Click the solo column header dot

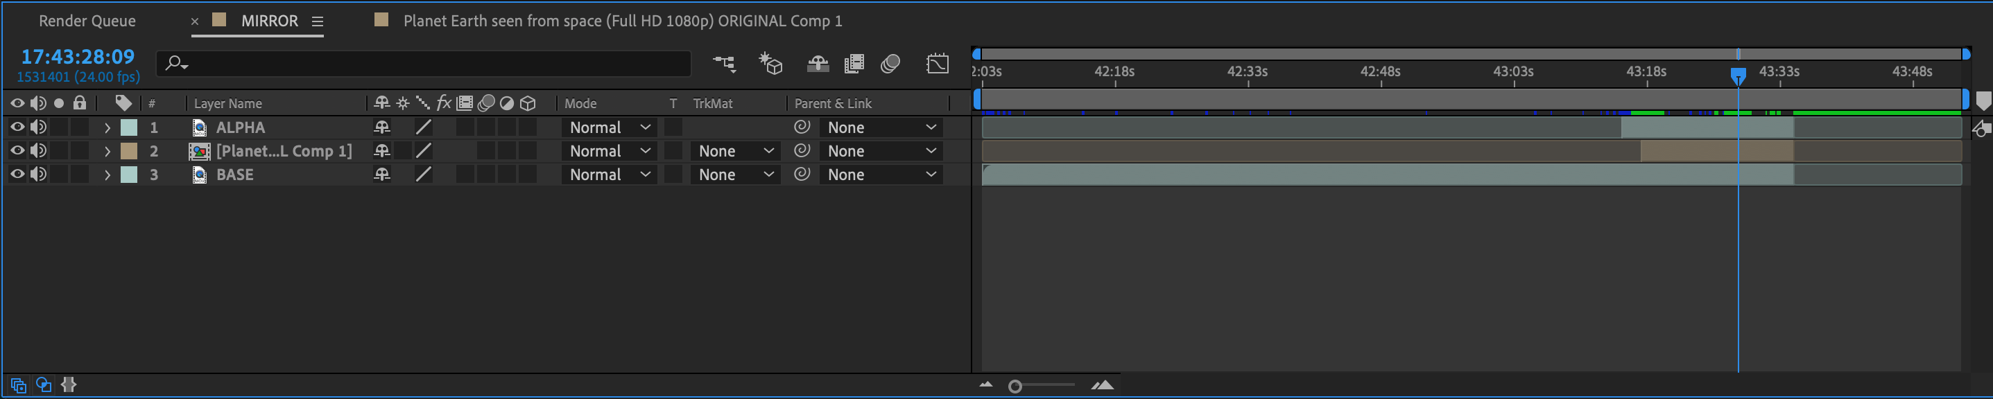coord(59,104)
